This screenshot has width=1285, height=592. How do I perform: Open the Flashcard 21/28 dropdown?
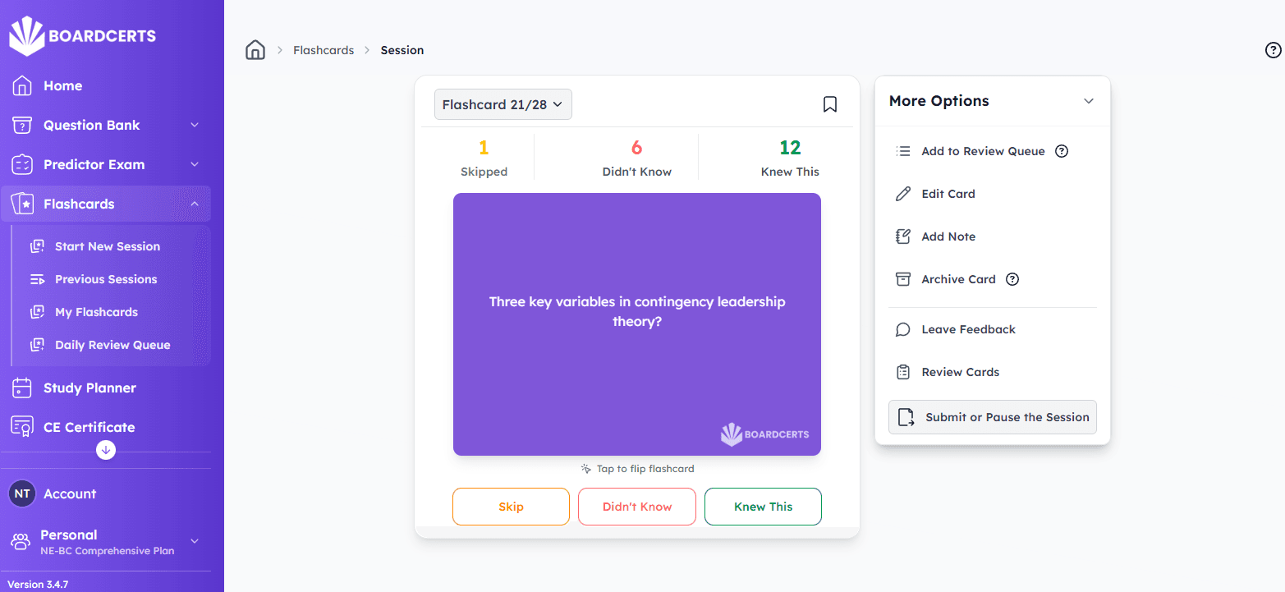point(503,104)
